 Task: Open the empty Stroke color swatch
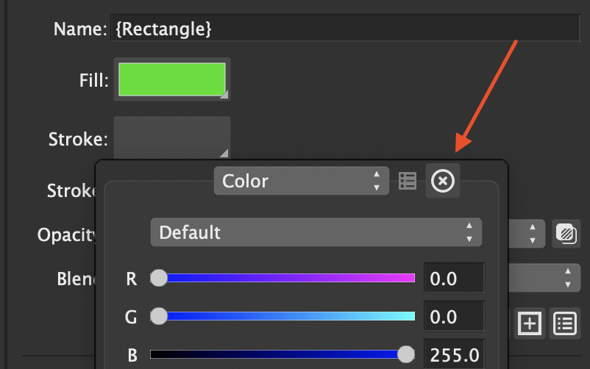[171, 138]
